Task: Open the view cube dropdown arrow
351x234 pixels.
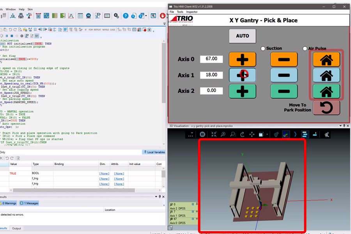Action: tap(267, 135)
